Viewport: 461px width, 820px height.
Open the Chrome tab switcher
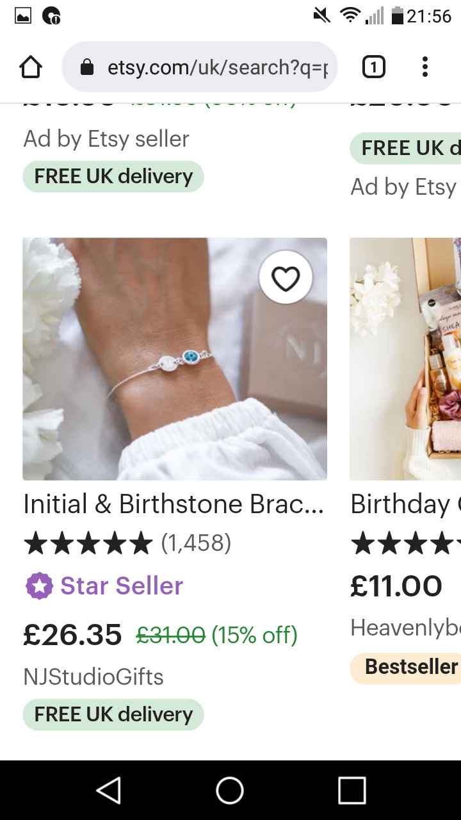(x=373, y=67)
